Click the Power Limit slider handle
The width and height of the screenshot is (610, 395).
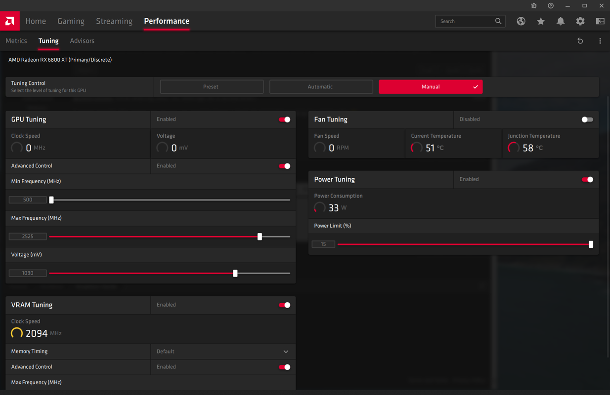click(591, 244)
